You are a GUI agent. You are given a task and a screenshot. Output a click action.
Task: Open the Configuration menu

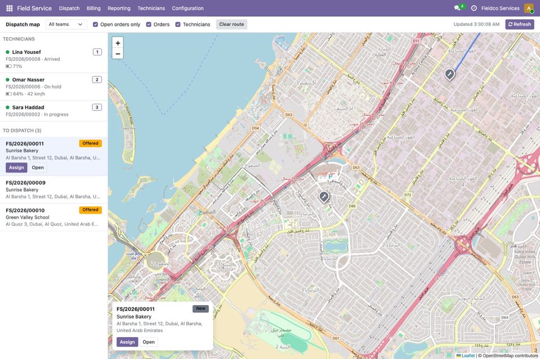(x=188, y=8)
